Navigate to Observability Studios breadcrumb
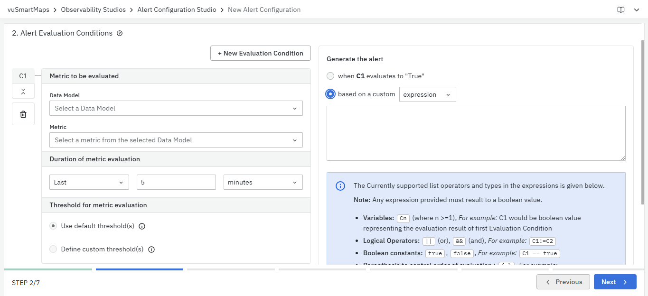The image size is (648, 296). pos(94,9)
